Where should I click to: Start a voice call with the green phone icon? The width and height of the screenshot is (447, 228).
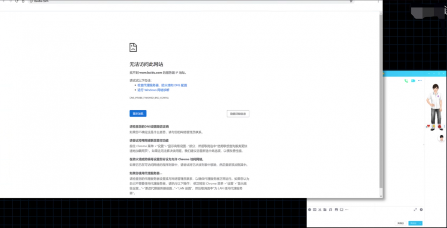pyautogui.click(x=406, y=81)
